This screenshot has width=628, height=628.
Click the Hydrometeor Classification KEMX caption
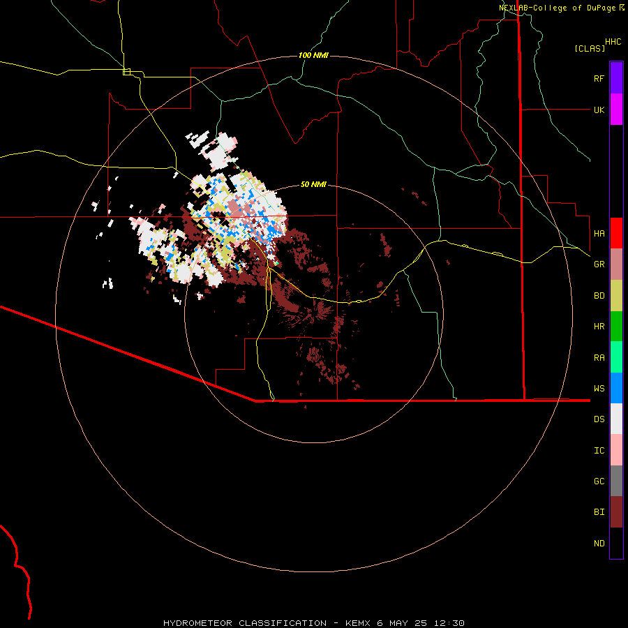314,623
